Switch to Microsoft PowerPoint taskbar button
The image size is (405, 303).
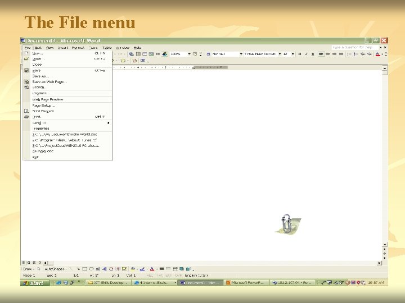(246, 283)
